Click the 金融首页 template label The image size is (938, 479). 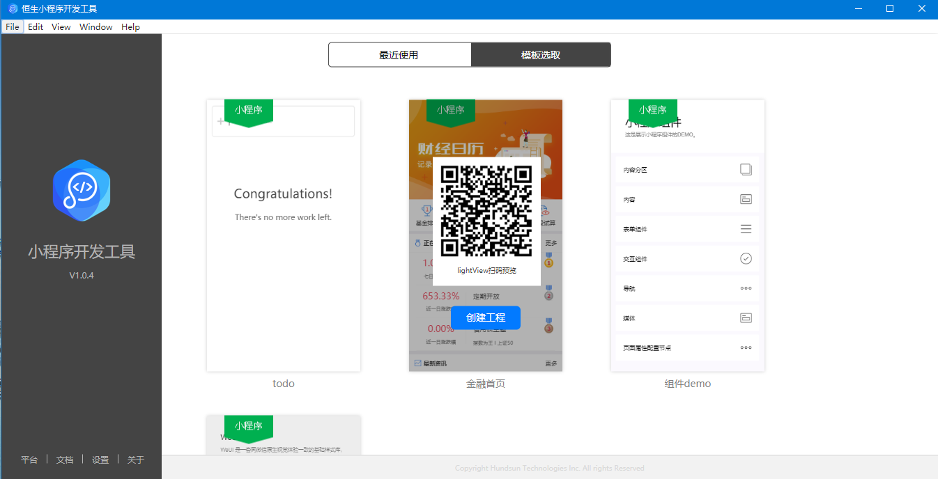(486, 384)
